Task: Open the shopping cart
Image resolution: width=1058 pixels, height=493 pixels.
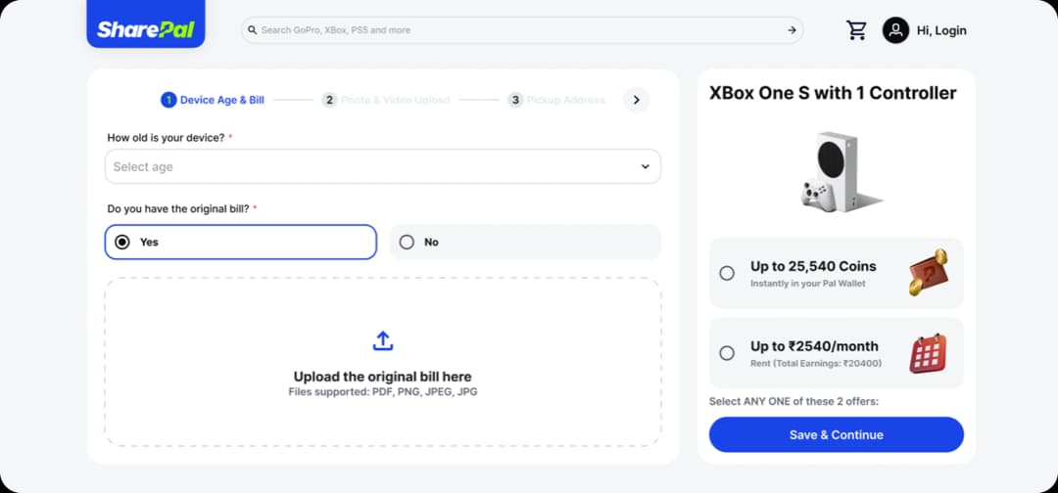Action: coord(857,30)
